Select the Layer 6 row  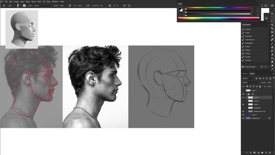pos(259,101)
